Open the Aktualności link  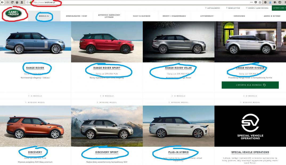(213, 8)
